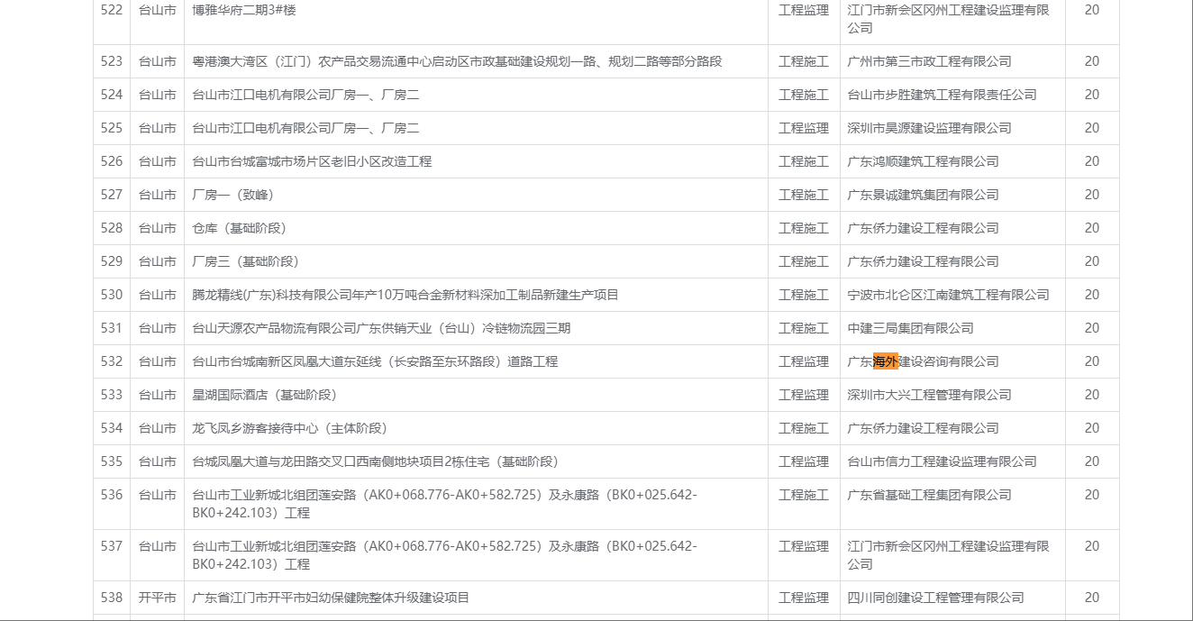1193x621 pixels.
Task: Click company 广东鸿顺建筑工程有限公司
Action: pos(923,161)
